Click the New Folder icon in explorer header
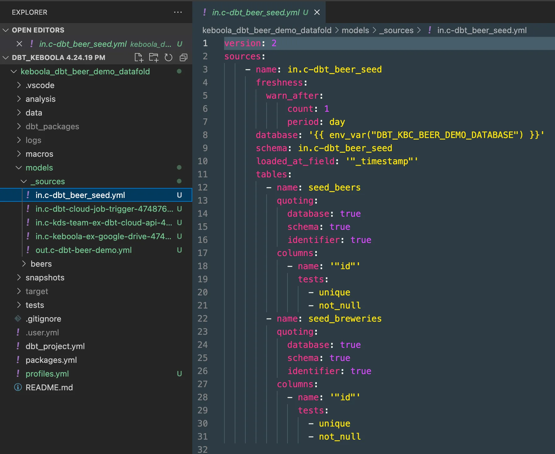 (x=154, y=57)
